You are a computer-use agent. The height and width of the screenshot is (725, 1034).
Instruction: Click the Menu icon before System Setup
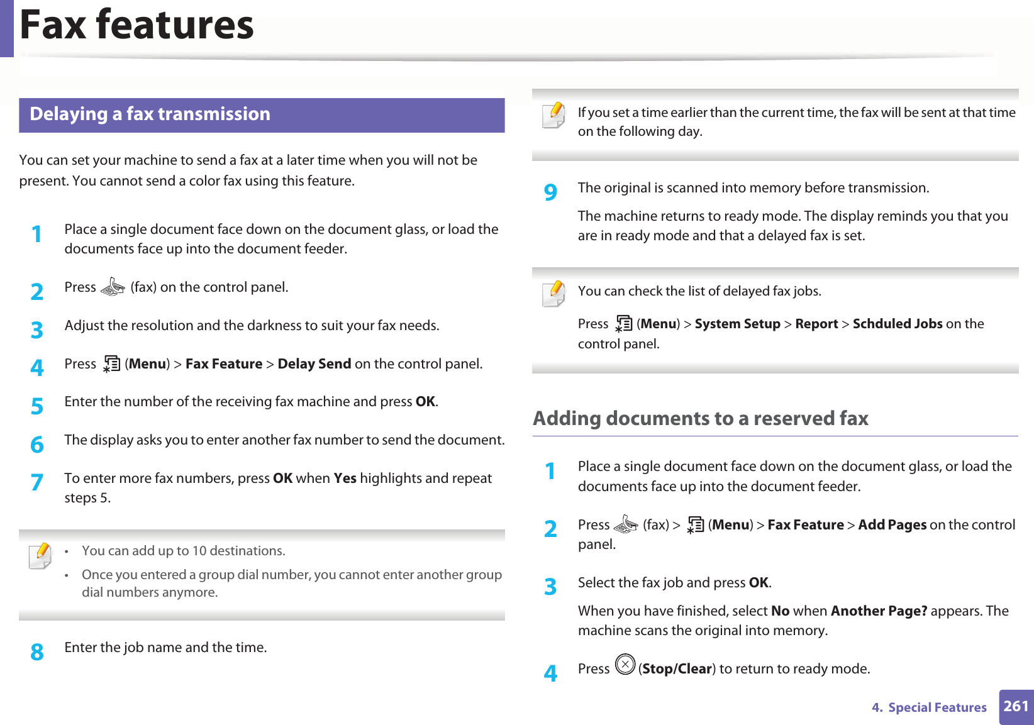point(623,324)
